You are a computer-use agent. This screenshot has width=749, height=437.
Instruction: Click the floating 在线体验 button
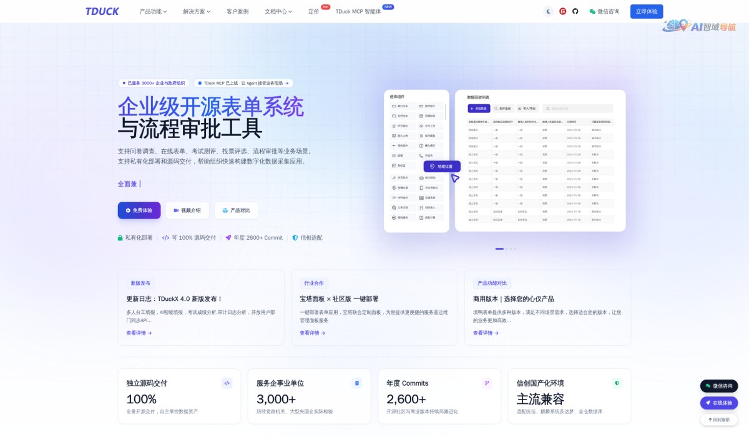pos(719,403)
